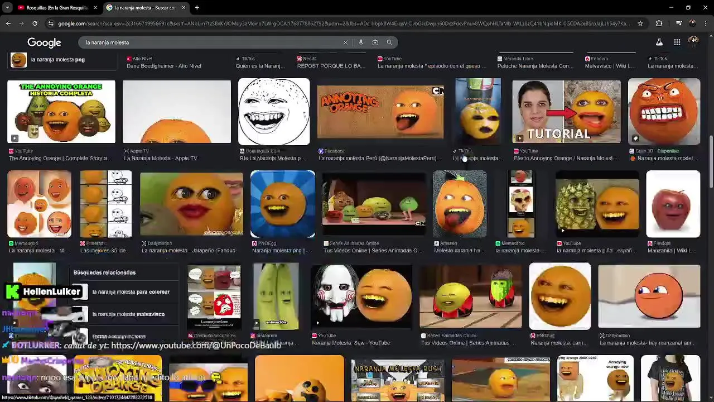Select related search 'la naranja molesta malvavisco'

click(x=128, y=314)
